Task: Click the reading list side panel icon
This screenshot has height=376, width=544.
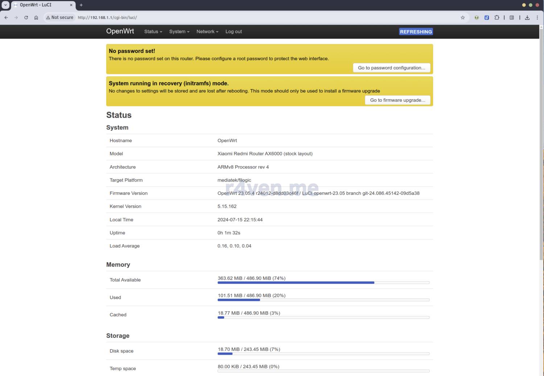Action: point(512,17)
